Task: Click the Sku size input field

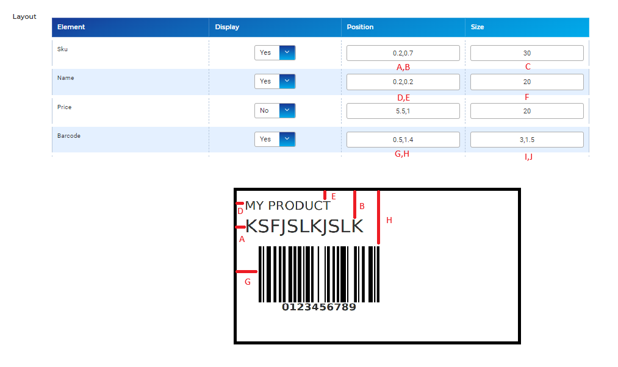Action: (x=526, y=53)
